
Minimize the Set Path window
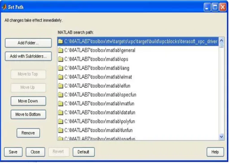[x=207, y=7]
